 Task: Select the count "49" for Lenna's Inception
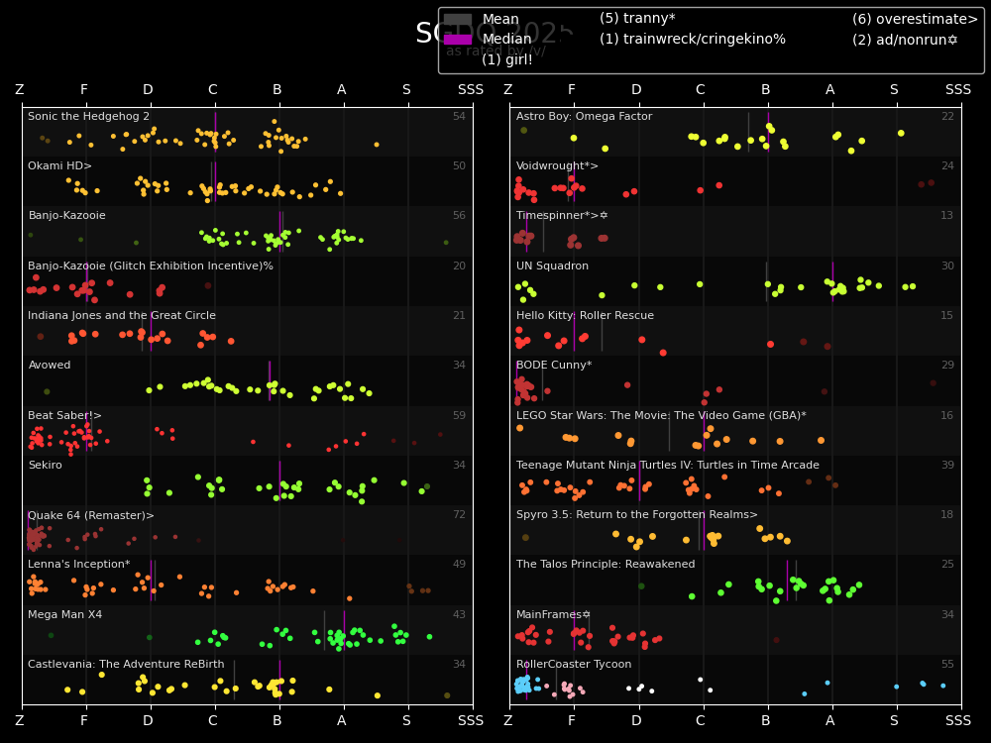[x=459, y=565]
